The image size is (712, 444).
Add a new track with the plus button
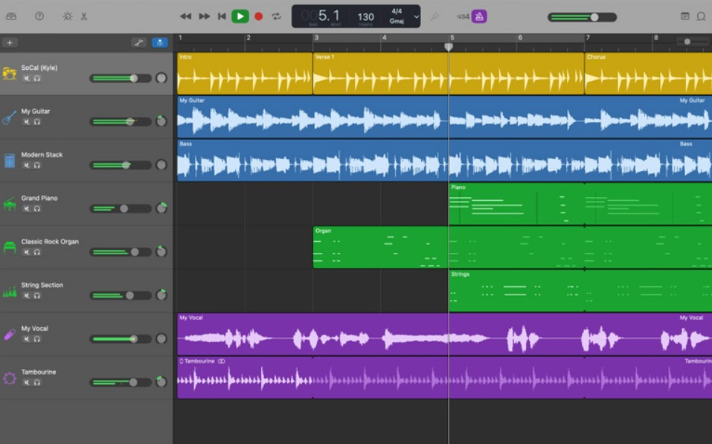tap(10, 42)
